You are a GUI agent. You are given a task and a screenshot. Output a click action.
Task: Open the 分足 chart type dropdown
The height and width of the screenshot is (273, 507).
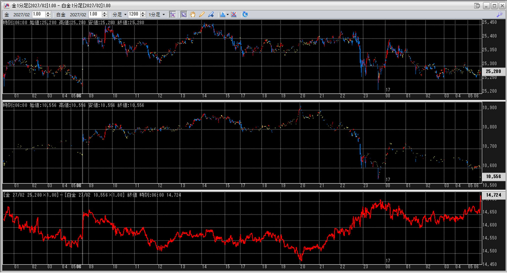120,15
